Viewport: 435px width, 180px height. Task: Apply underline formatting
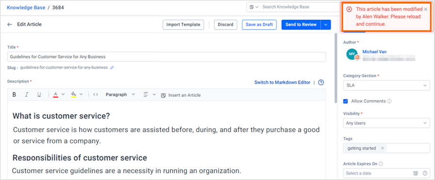click(39, 95)
